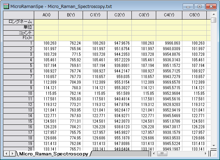Screen dimensions: 220x160
Task: Click cell value 784.21
Action: 71,127
